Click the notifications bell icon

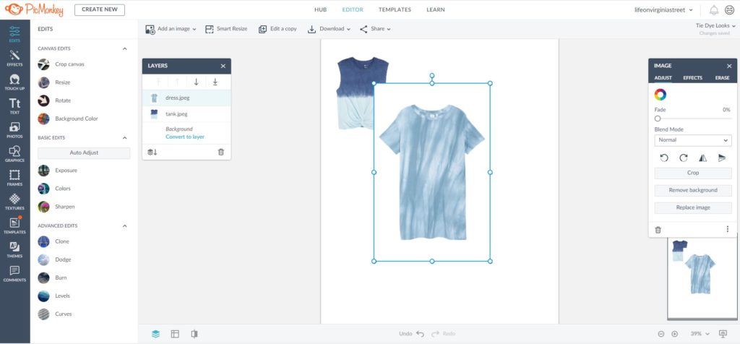714,10
